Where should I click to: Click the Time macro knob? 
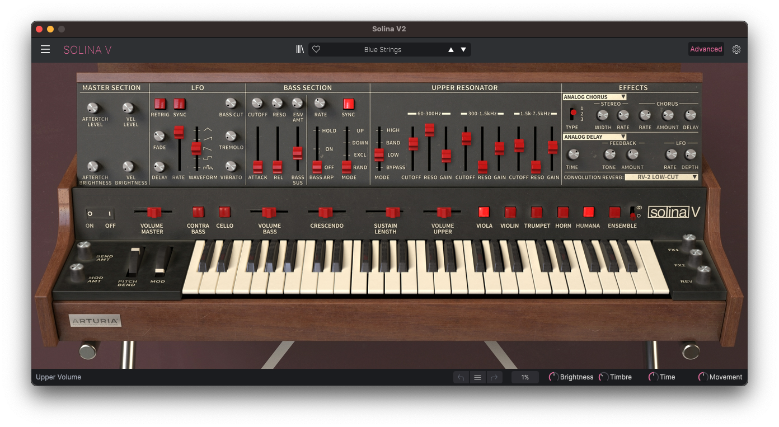pos(653,377)
